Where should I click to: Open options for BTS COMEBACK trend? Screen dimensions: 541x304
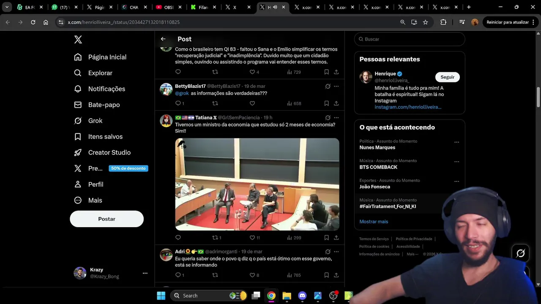coord(456,162)
